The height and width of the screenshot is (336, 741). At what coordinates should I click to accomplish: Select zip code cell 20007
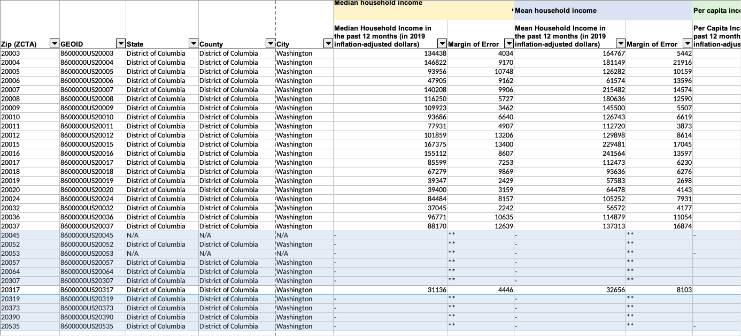[30, 90]
